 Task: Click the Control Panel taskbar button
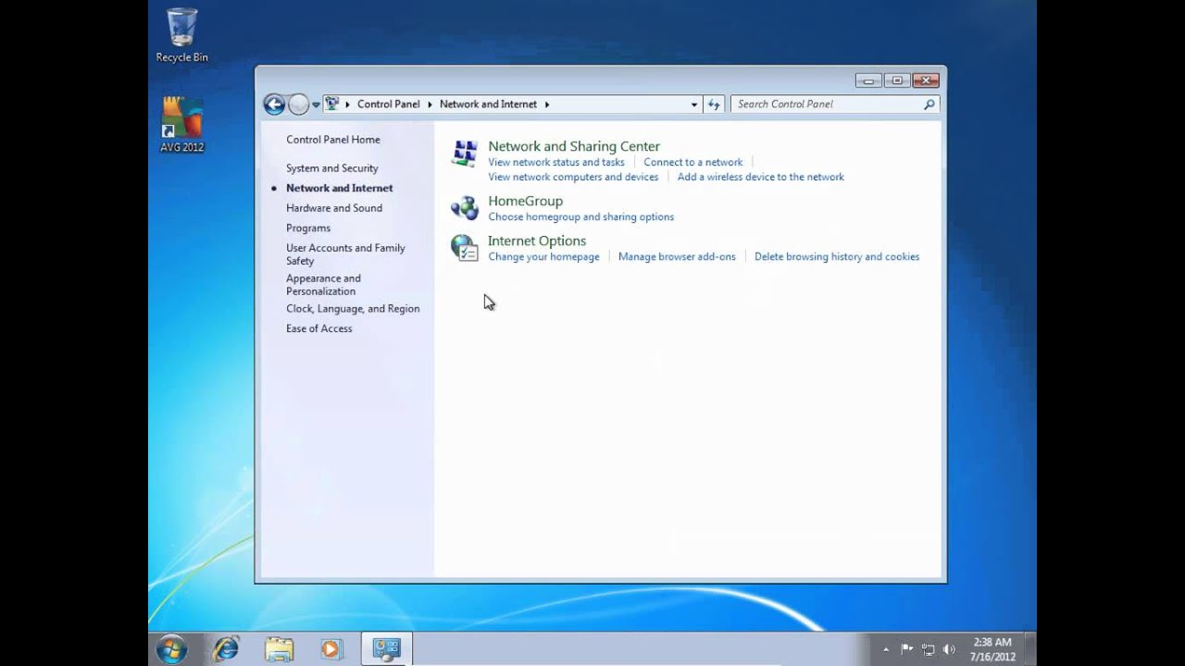pyautogui.click(x=386, y=649)
